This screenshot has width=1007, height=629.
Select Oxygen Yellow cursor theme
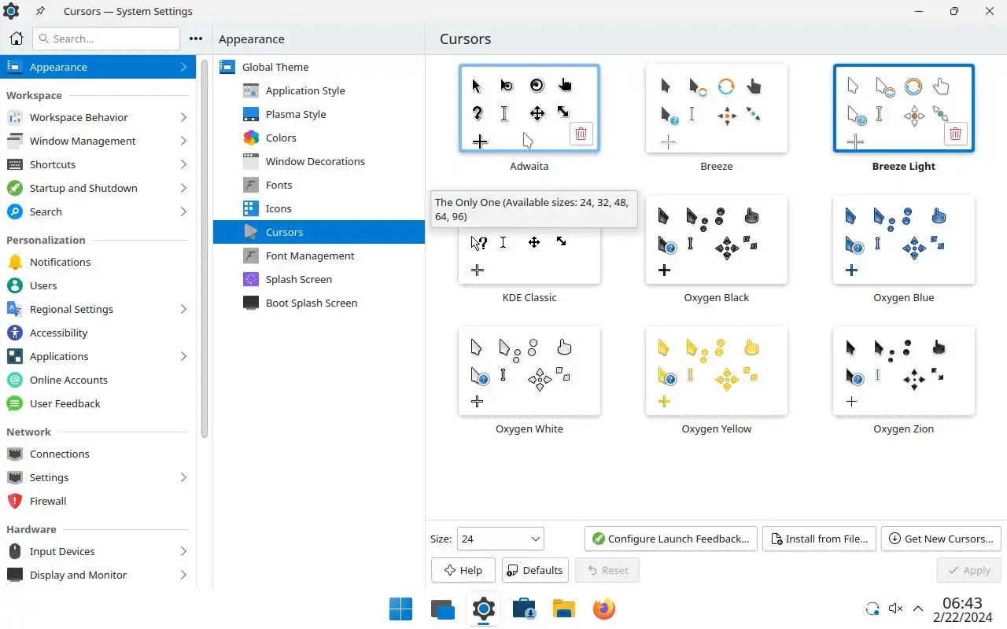tap(717, 371)
